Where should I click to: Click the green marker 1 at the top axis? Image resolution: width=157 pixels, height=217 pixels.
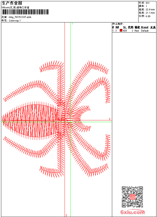[x=72, y=24]
